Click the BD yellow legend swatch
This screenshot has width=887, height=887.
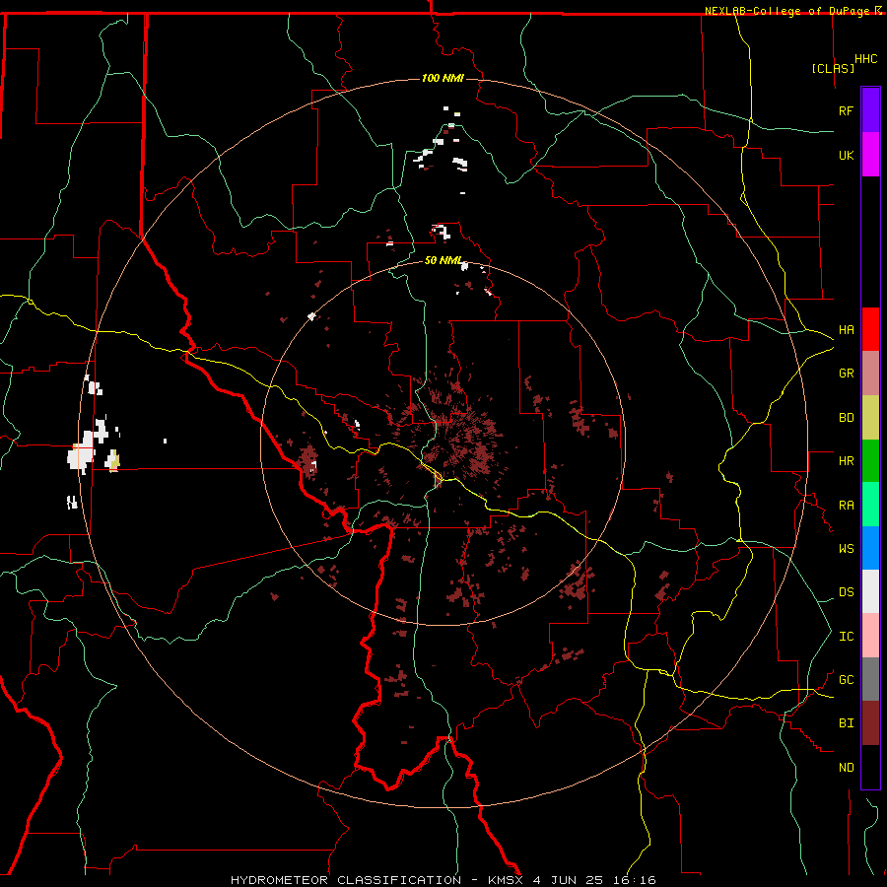(870, 418)
